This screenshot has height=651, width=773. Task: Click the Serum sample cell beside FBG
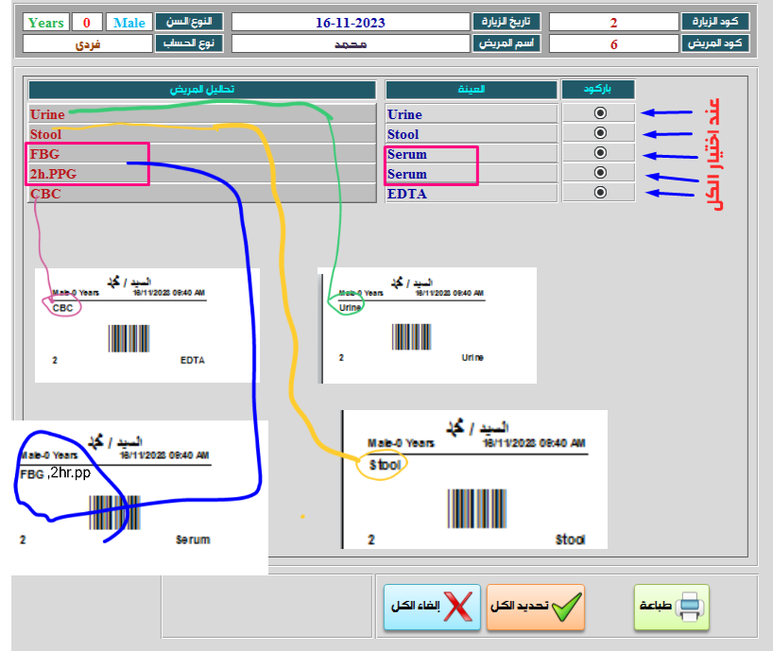pyautogui.click(x=472, y=153)
